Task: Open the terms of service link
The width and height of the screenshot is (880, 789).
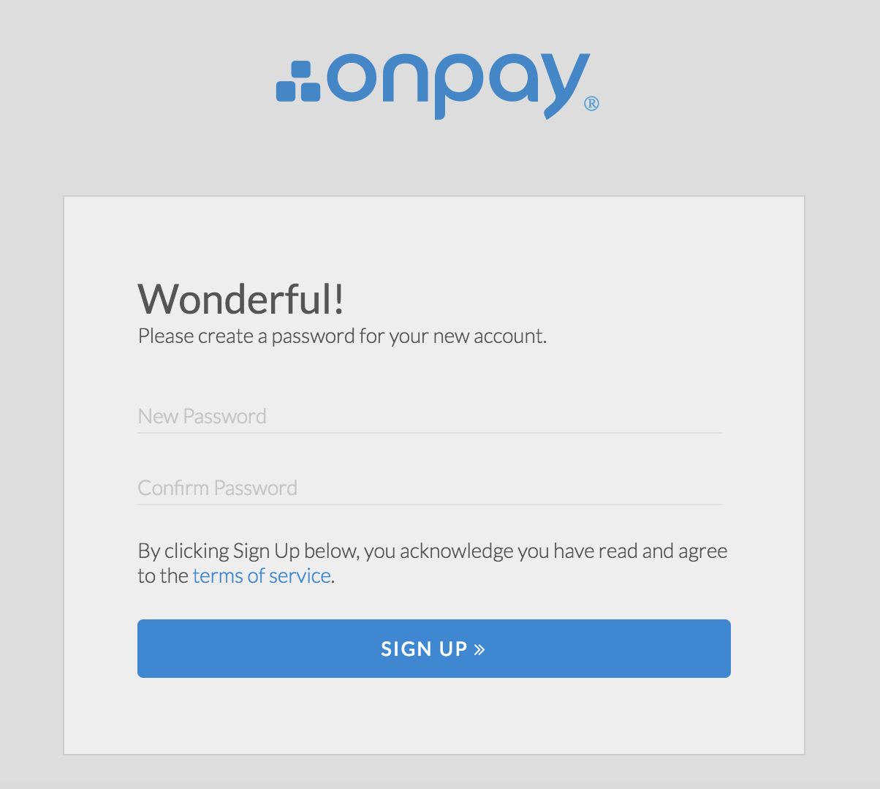Action: [262, 576]
